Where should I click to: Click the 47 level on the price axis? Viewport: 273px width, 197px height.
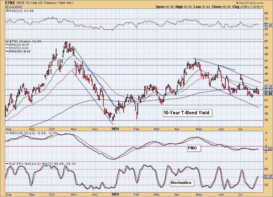pyautogui.click(x=266, y=61)
